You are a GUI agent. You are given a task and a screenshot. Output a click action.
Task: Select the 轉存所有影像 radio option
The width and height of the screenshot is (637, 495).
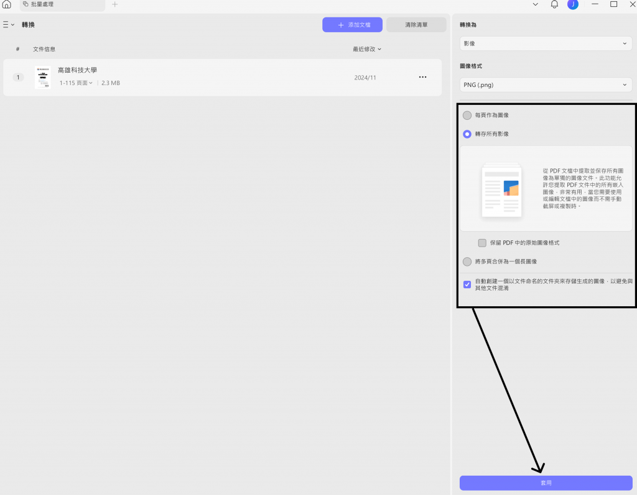pos(467,134)
